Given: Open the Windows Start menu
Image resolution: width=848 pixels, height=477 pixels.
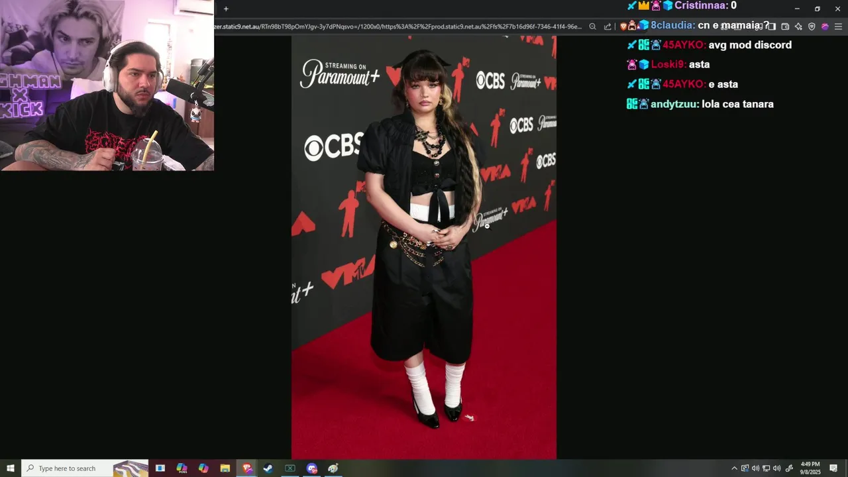Looking at the screenshot, I should (11, 468).
